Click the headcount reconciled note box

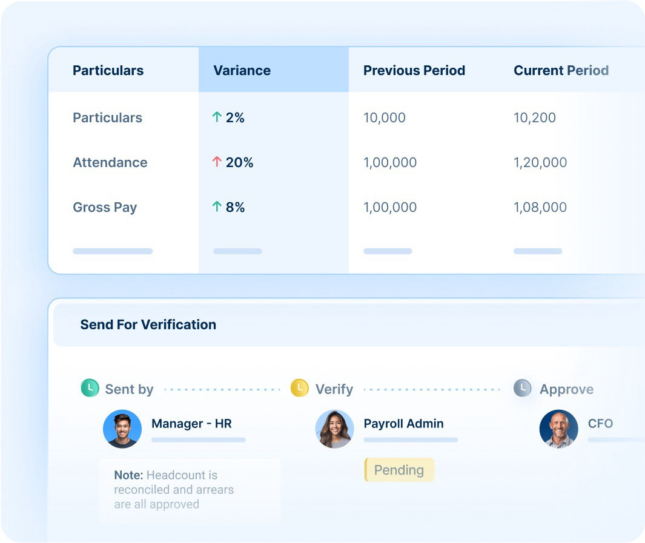click(x=189, y=490)
